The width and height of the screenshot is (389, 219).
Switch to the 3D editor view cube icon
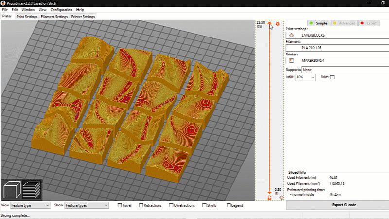click(x=12, y=190)
